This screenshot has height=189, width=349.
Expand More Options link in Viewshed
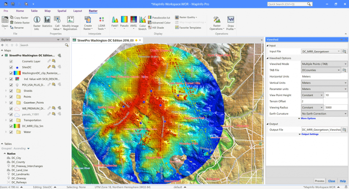pos(308,118)
